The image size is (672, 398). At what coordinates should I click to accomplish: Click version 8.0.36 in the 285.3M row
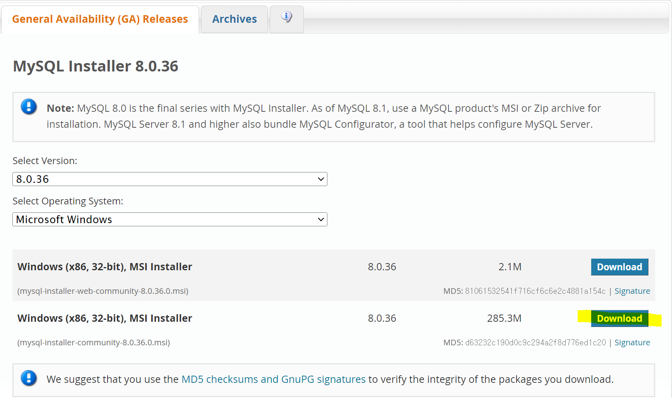(382, 318)
